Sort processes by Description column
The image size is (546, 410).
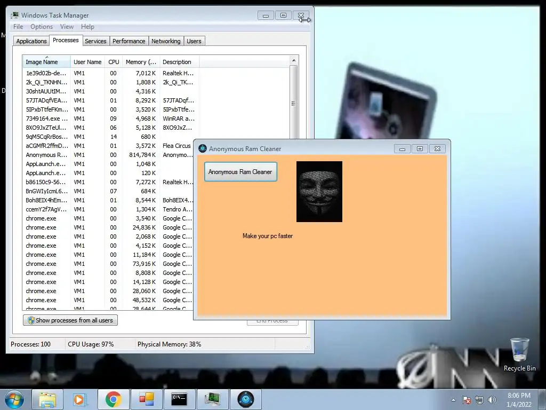(x=179, y=62)
